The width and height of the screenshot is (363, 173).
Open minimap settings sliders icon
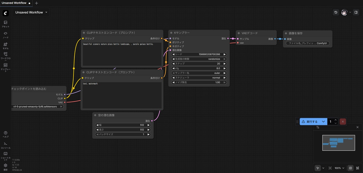318,127
